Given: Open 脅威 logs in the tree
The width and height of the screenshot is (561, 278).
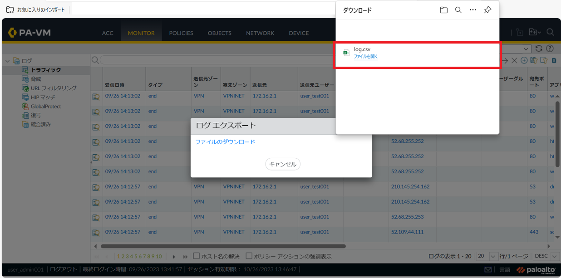Looking at the screenshot, I should click(35, 79).
